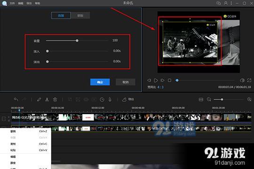Click the 导出 export icon in toolbar

pyautogui.click(x=124, y=100)
